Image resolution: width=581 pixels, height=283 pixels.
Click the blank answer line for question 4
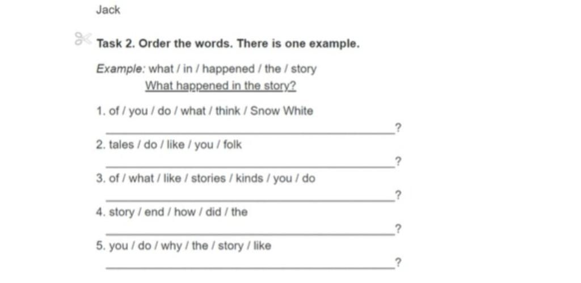click(x=250, y=234)
